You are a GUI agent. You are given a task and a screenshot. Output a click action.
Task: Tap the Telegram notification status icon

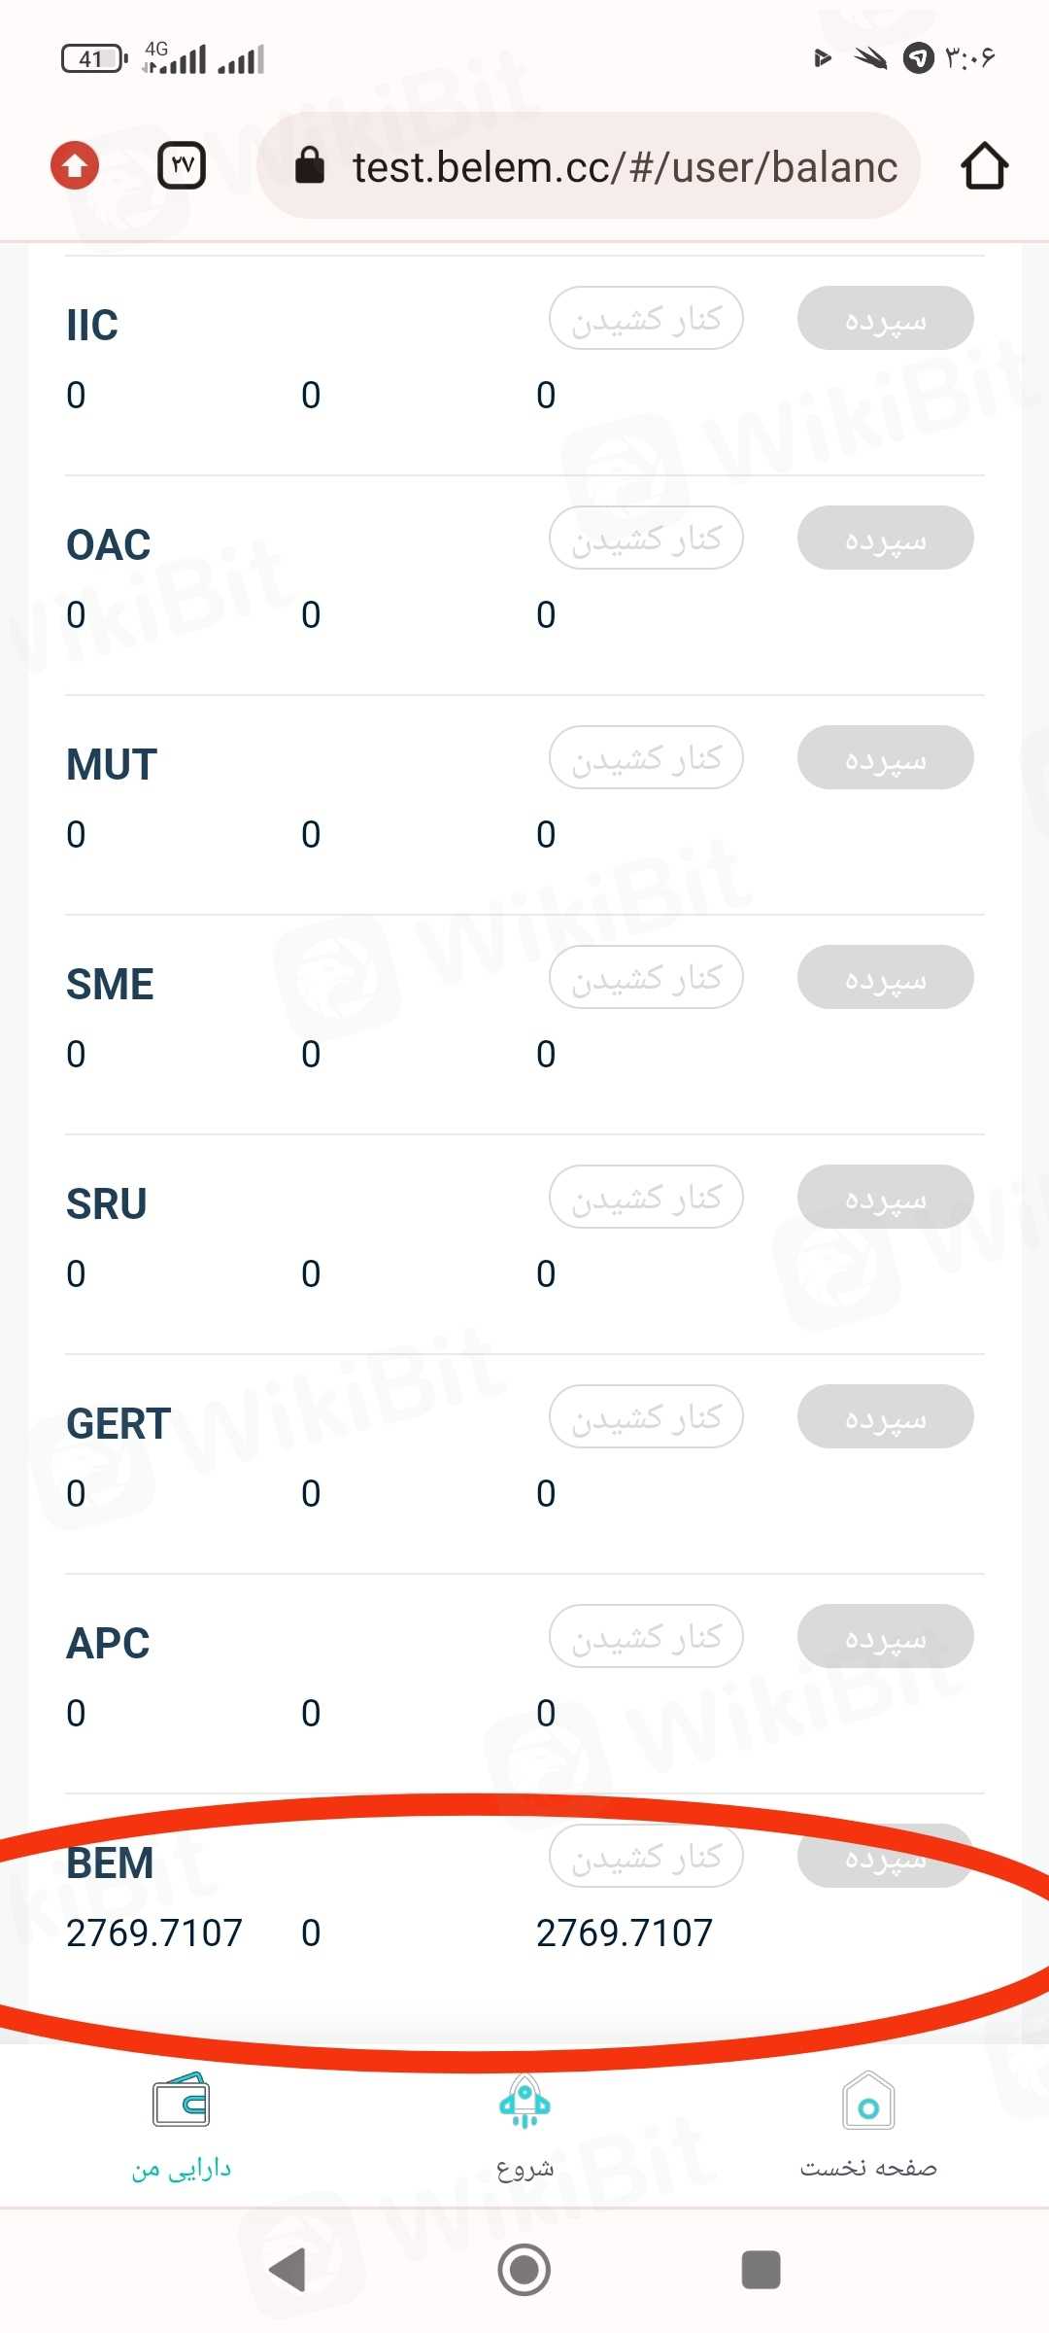pos(918,58)
